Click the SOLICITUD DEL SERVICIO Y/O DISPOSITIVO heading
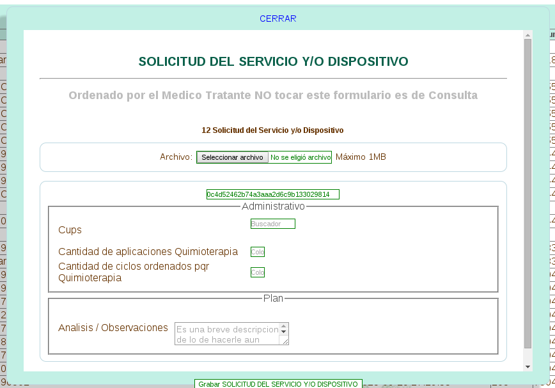The height and width of the screenshot is (388, 555). (273, 61)
